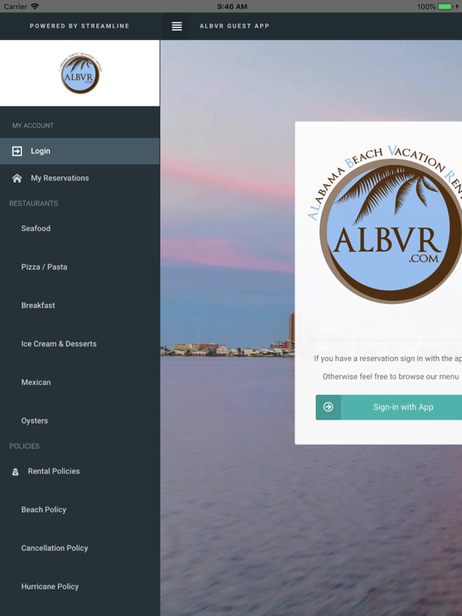This screenshot has width=462, height=616.
Task: Open My Reservations
Action: point(79,178)
